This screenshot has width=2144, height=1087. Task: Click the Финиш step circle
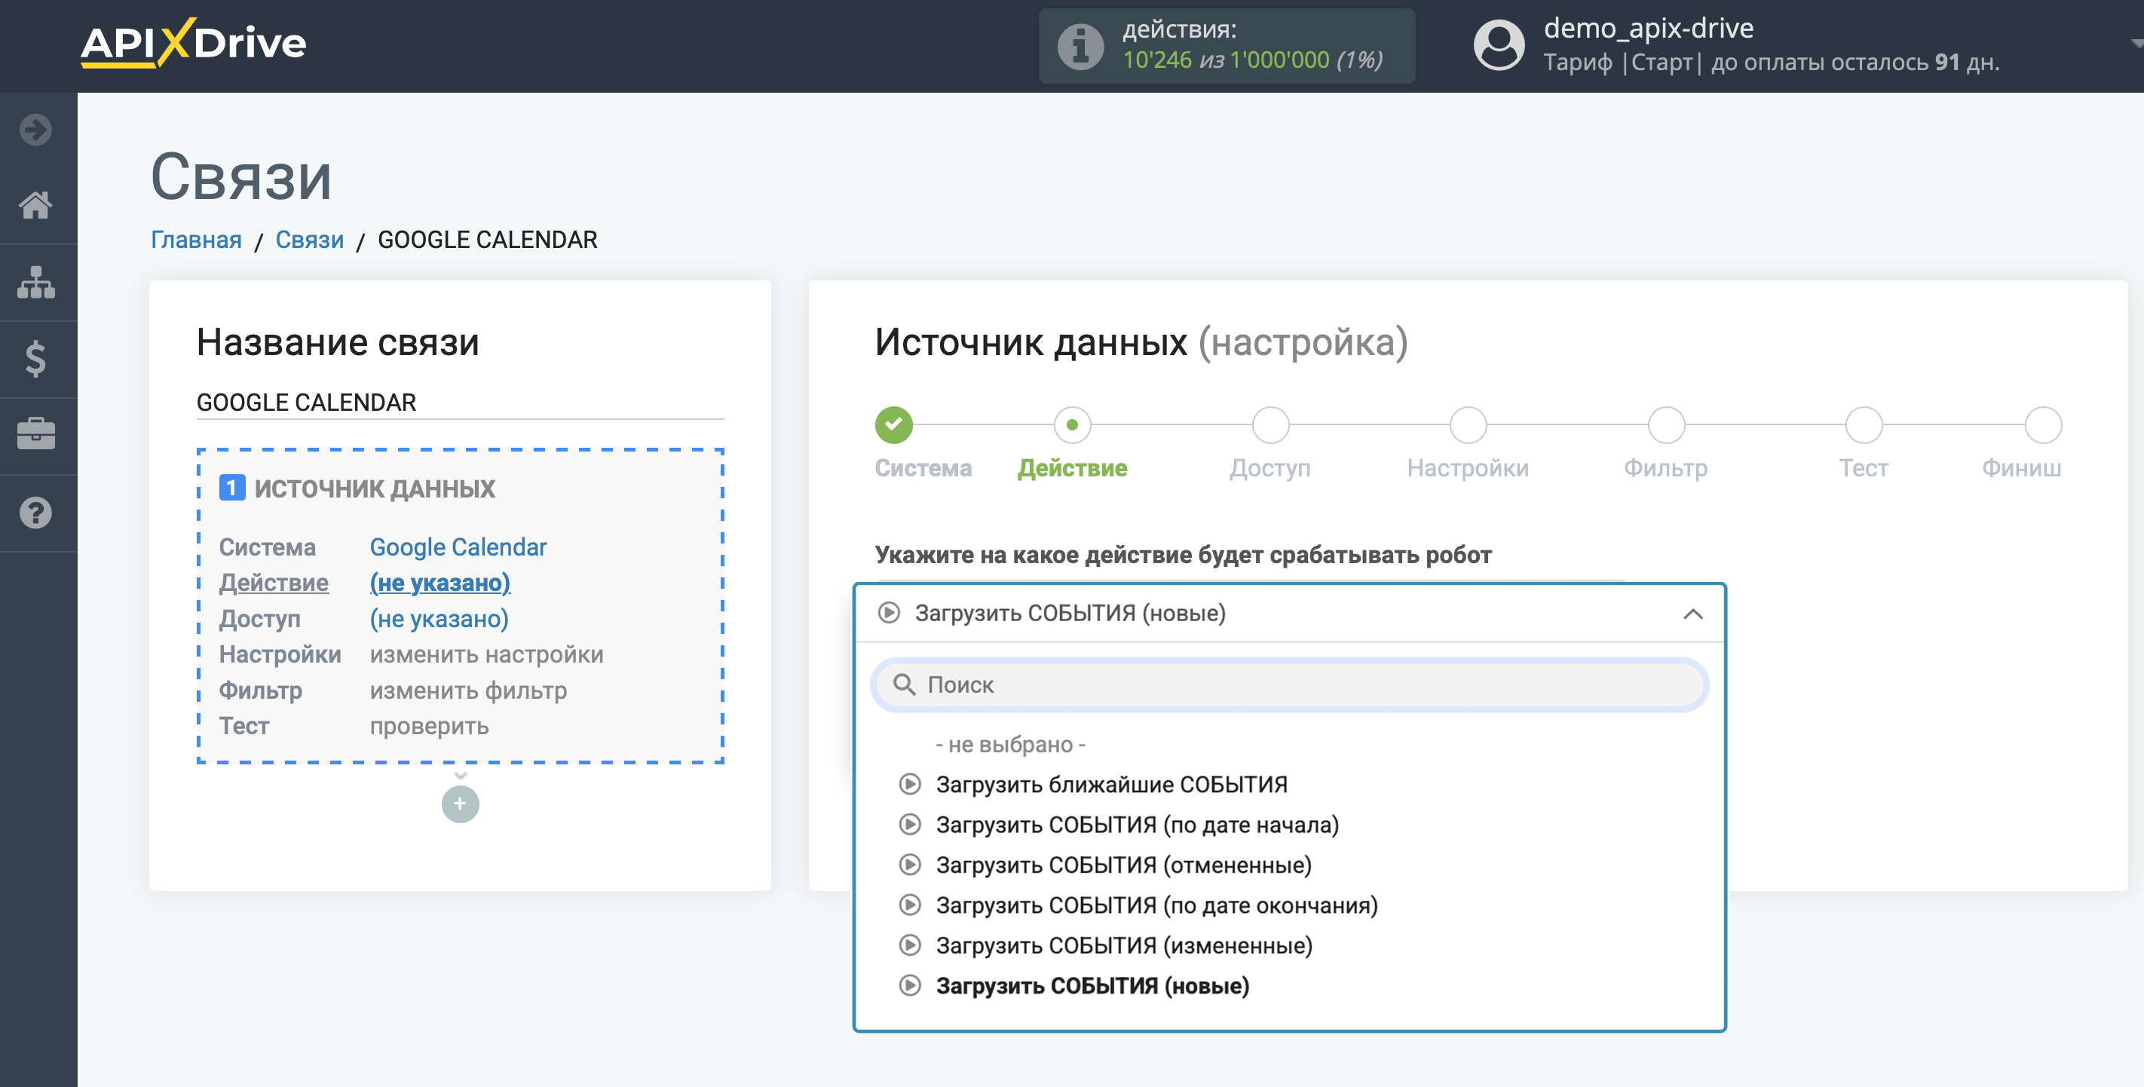pos(2042,424)
